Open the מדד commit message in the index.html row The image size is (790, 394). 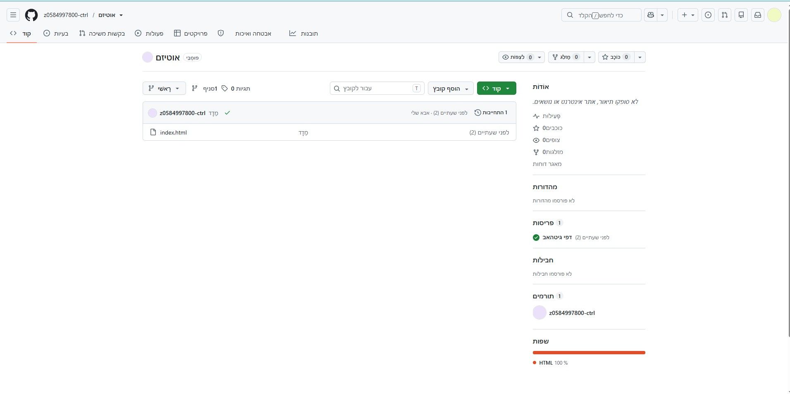(x=303, y=132)
